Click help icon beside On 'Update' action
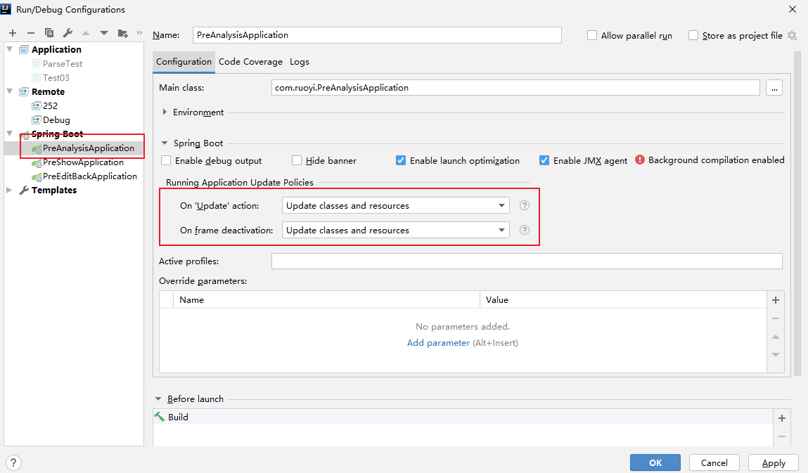 pyautogui.click(x=524, y=206)
